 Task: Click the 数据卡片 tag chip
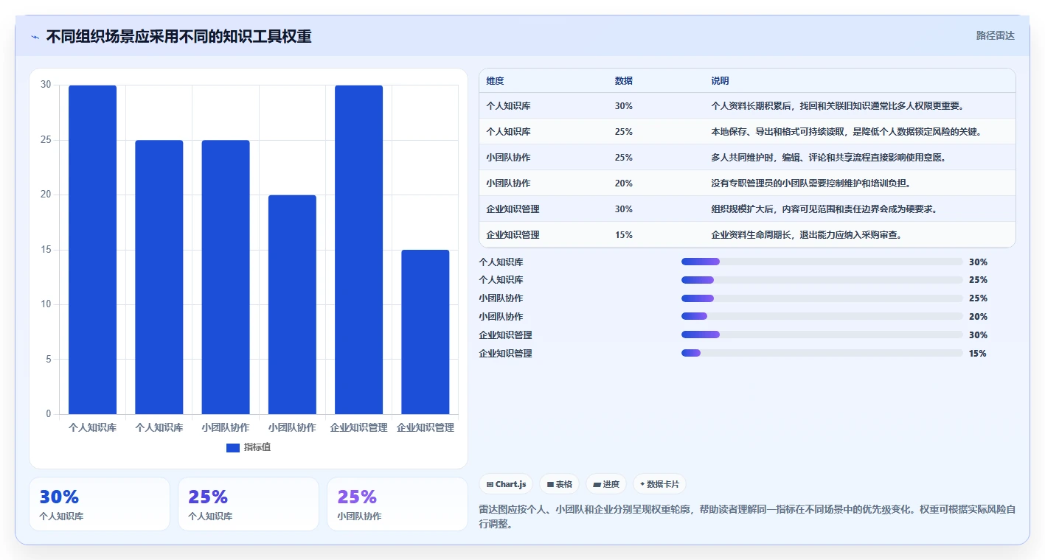(x=659, y=484)
